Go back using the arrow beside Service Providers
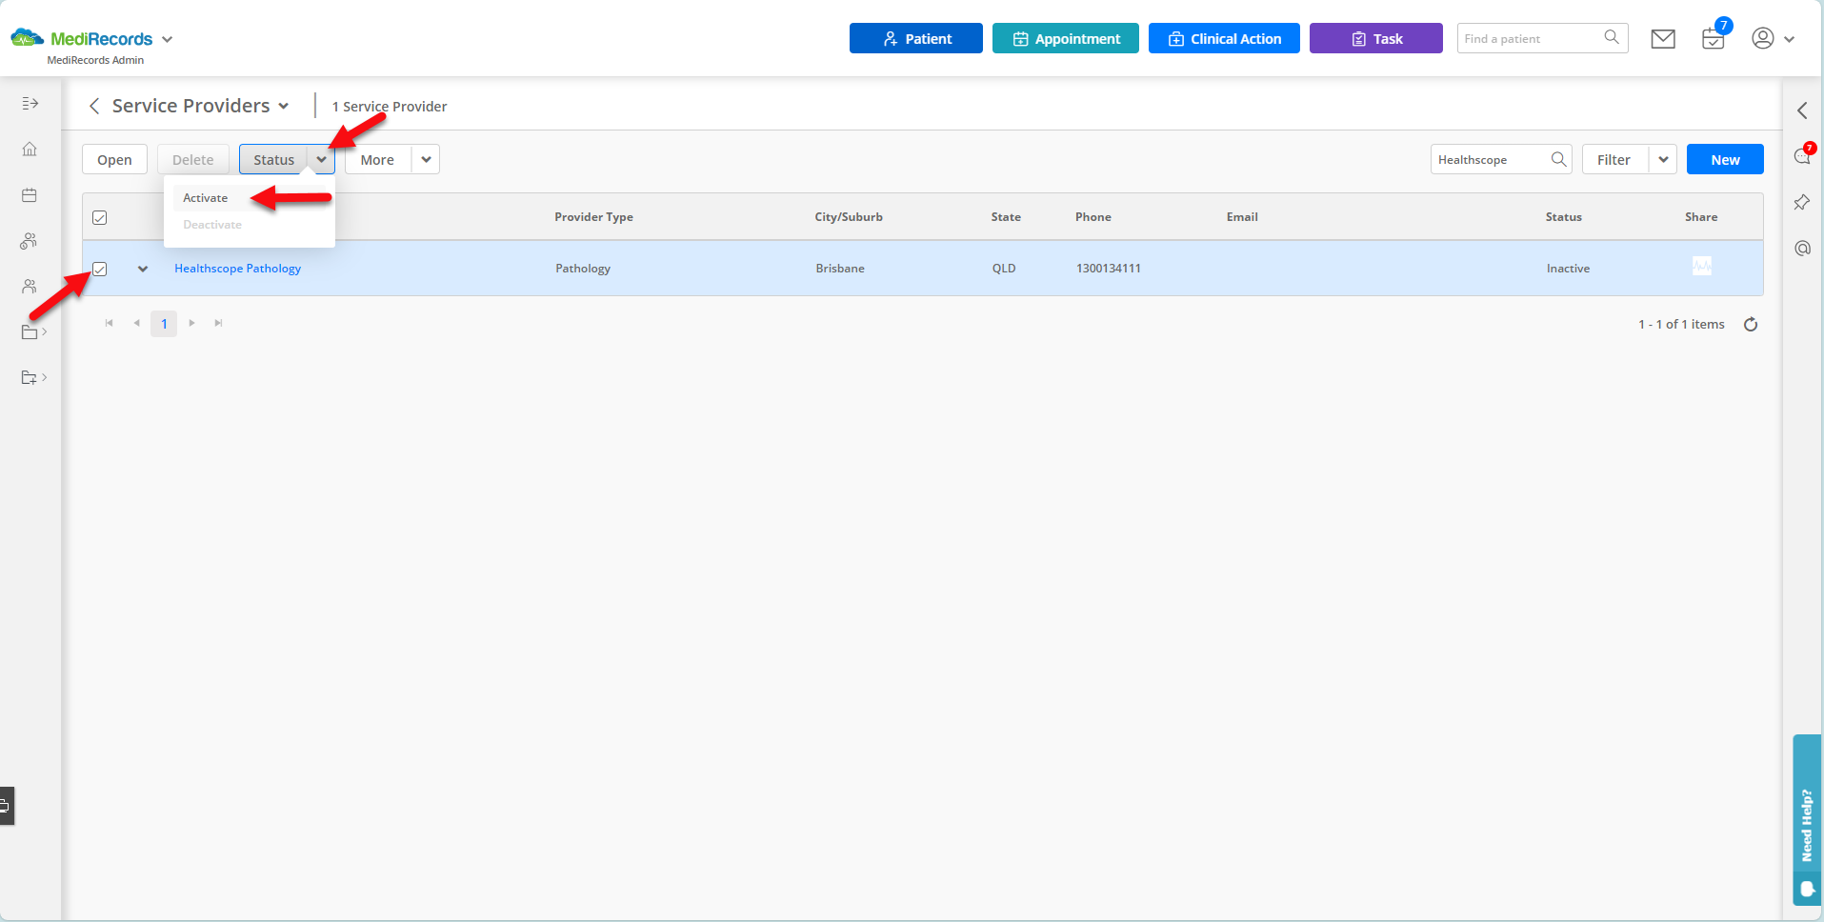 click(x=94, y=106)
